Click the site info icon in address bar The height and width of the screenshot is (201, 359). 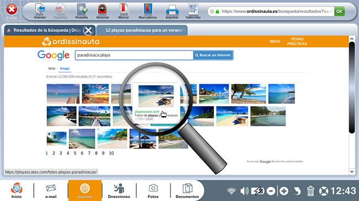[212, 12]
